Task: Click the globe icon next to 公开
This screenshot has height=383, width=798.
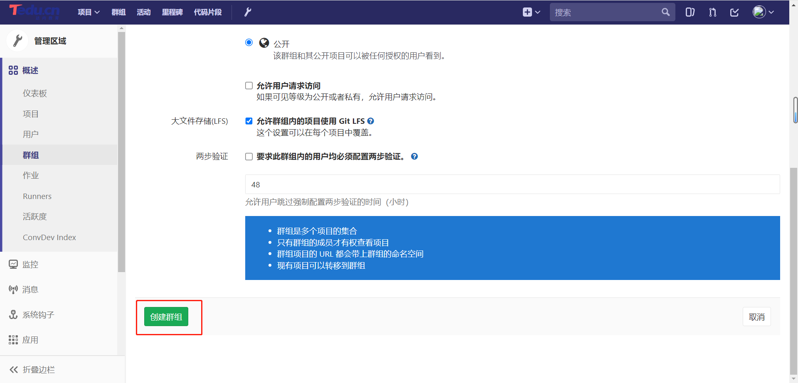Action: [264, 43]
